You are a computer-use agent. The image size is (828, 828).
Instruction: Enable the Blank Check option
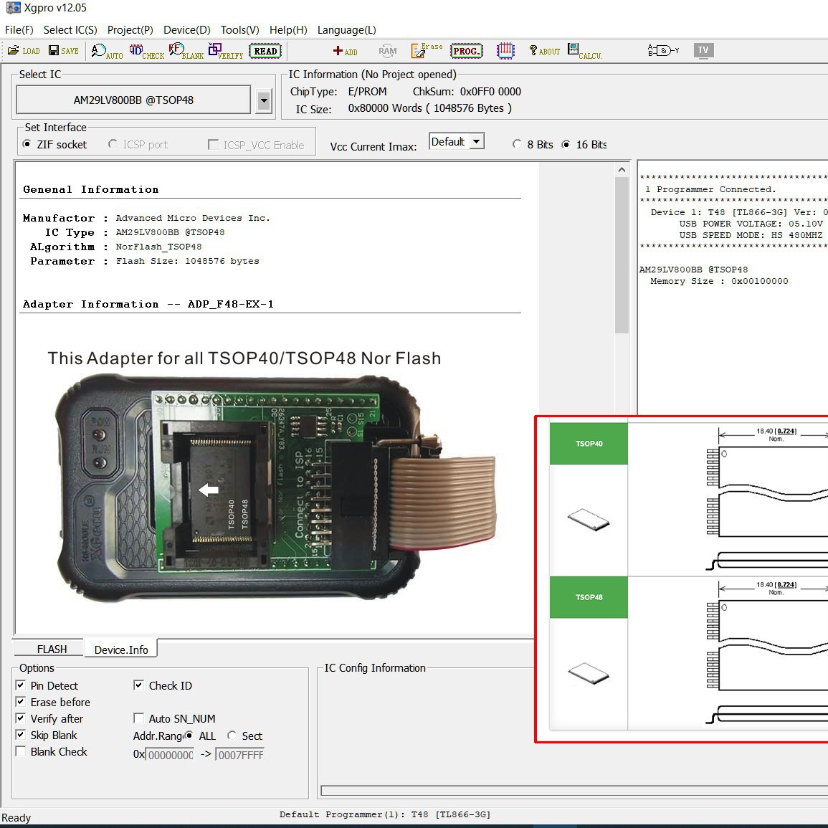click(21, 751)
